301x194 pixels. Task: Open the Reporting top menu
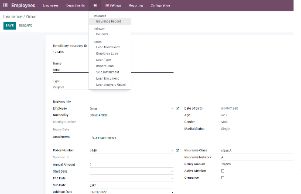pos(136,5)
